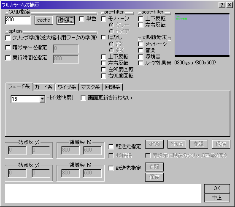This screenshot has height=207, width=235.
Task: Click the 参照 button next to cache
Action: (66, 20)
